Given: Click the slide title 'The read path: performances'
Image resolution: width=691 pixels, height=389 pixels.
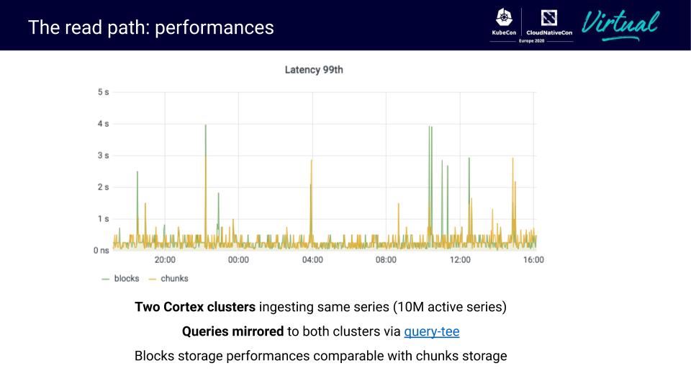Looking at the screenshot, I should pyautogui.click(x=150, y=27).
